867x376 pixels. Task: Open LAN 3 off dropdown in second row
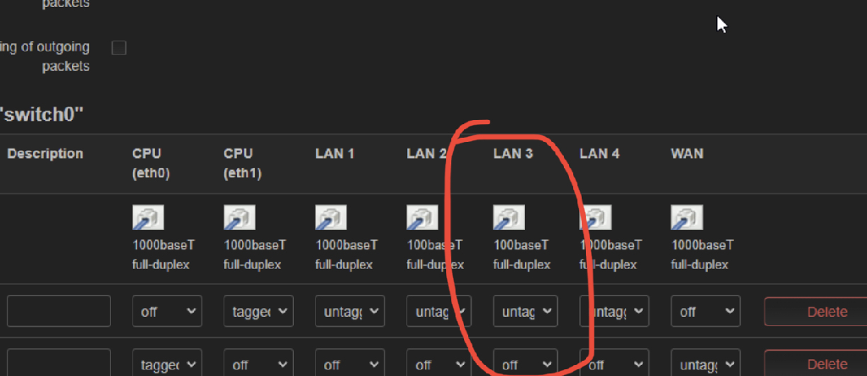(x=525, y=364)
